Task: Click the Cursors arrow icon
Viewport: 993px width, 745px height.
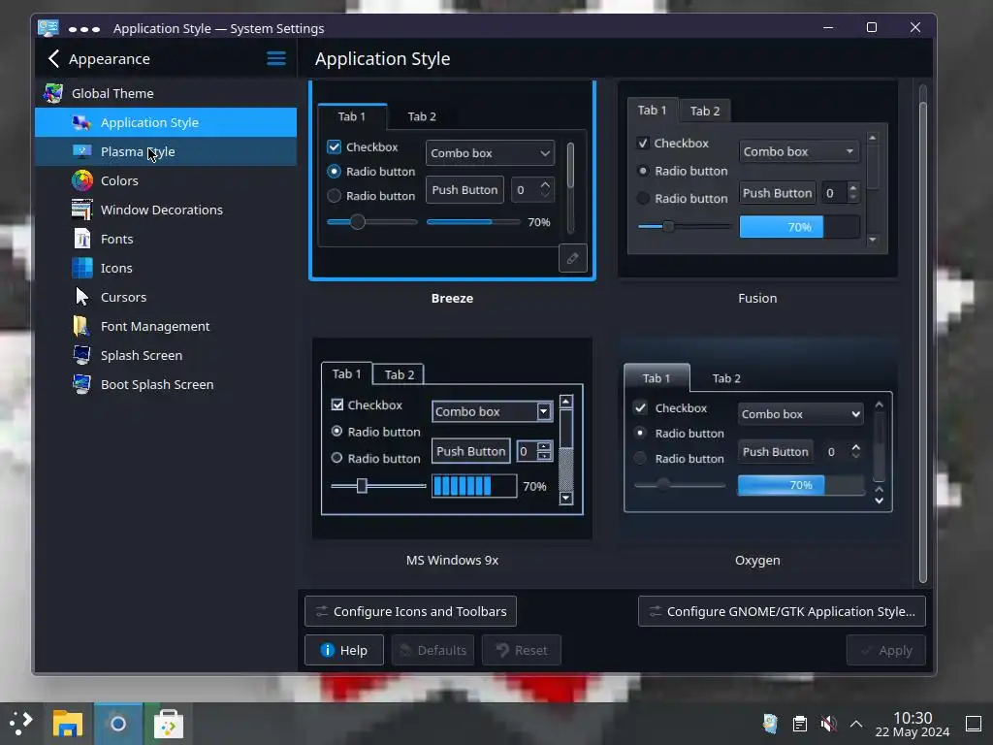Action: pos(81,297)
